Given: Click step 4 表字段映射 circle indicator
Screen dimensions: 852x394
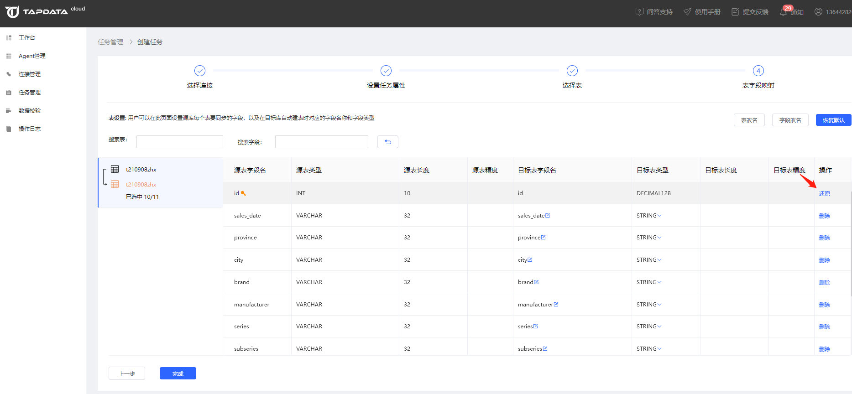Looking at the screenshot, I should (758, 71).
